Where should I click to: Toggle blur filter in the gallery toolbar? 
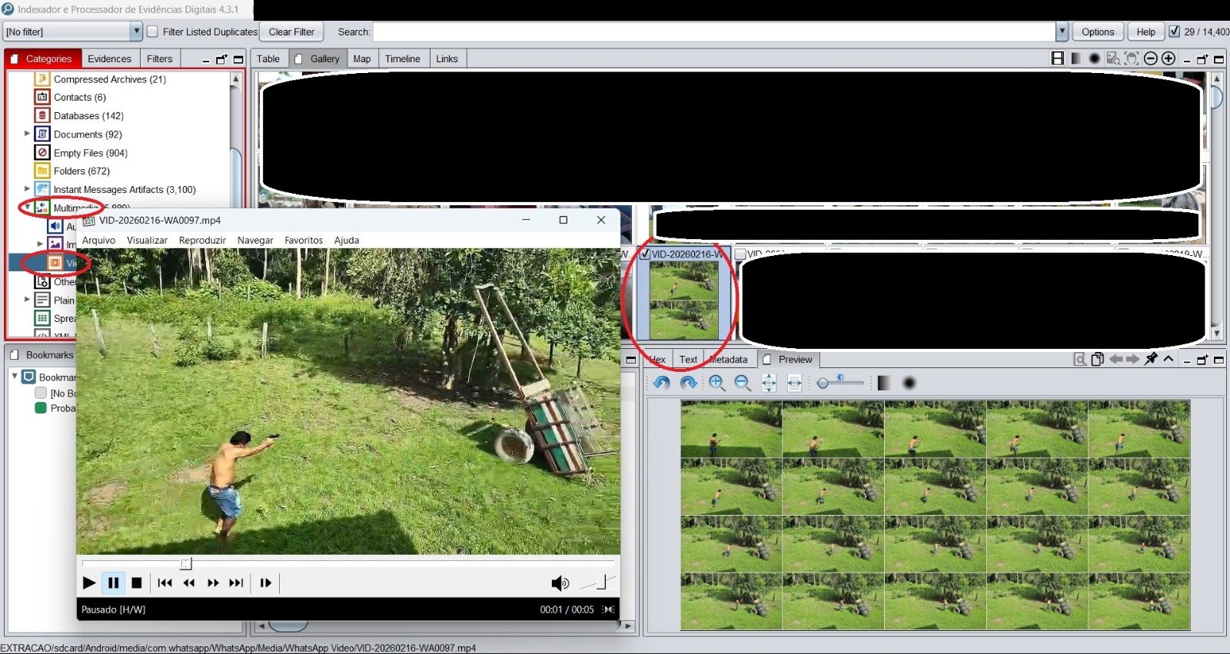coord(1095,58)
